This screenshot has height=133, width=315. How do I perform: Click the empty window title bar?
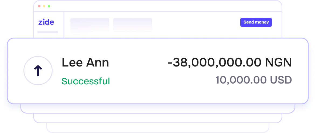(x=158, y=6)
